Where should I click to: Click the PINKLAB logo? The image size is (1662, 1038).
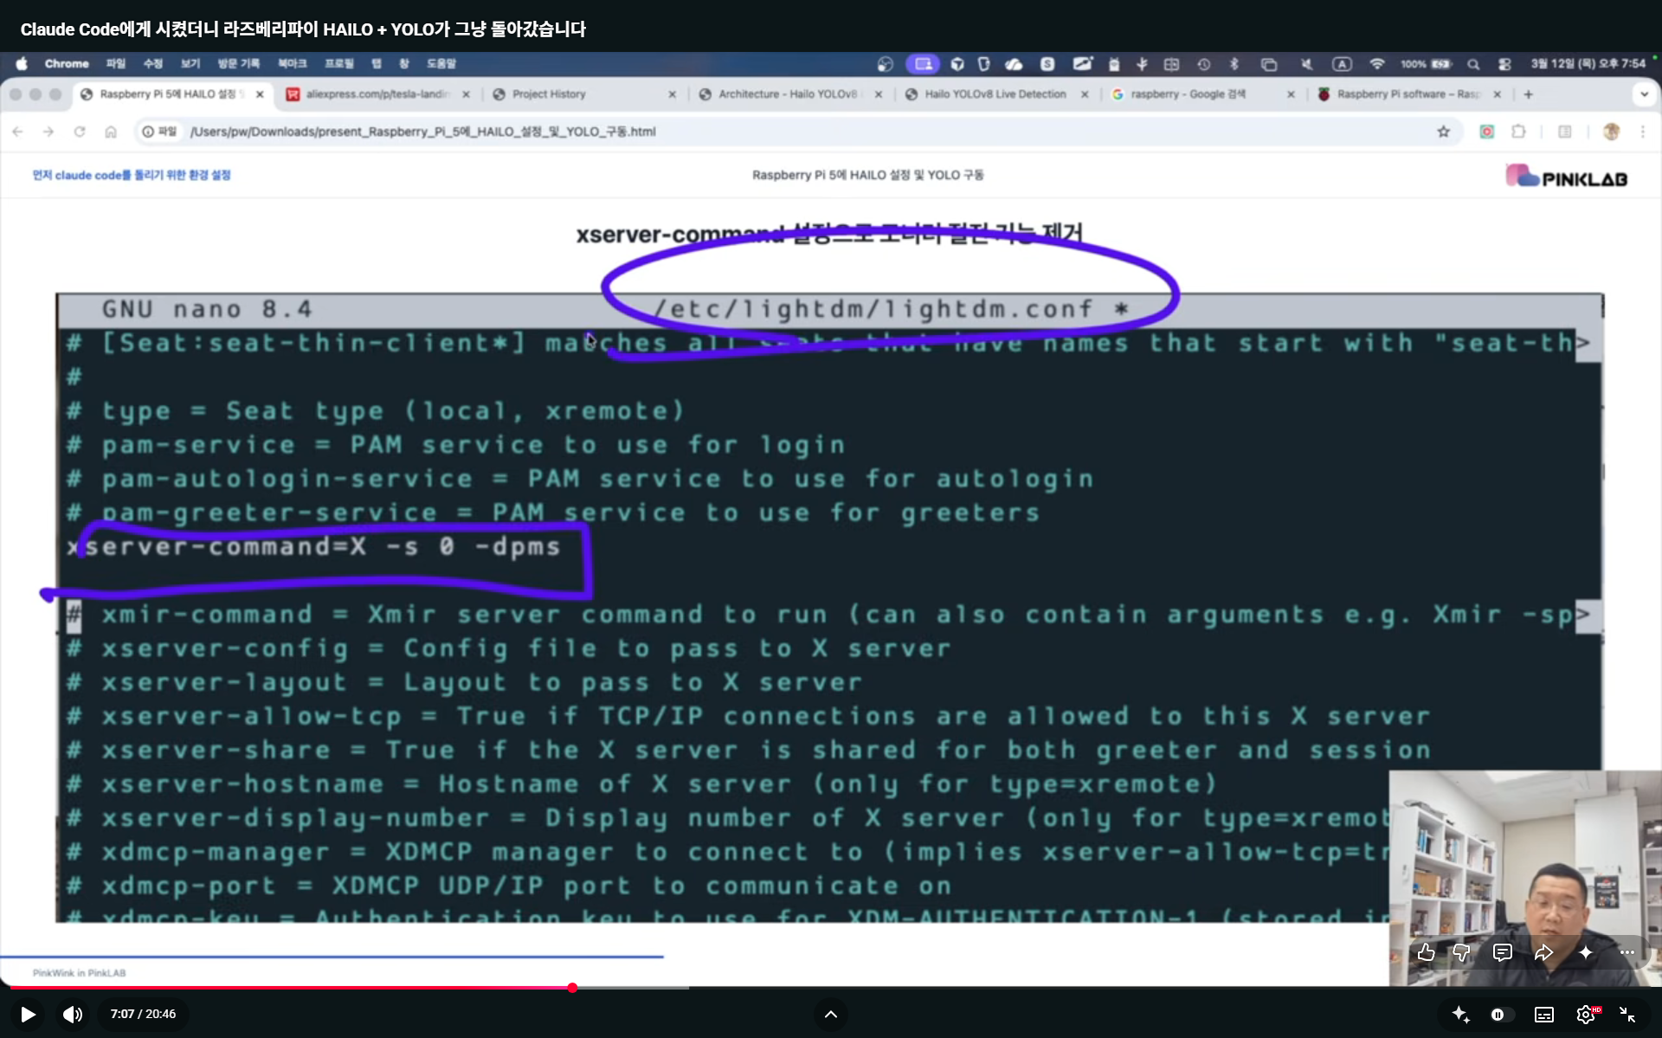click(x=1567, y=177)
